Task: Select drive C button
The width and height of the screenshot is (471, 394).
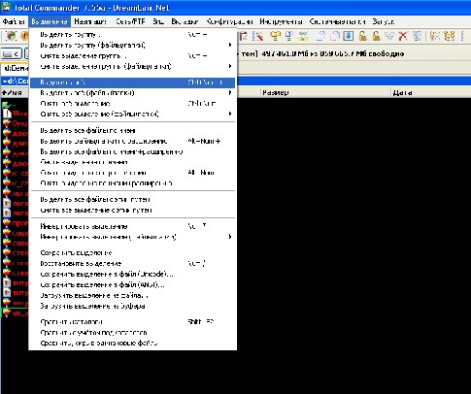Action: (12, 53)
